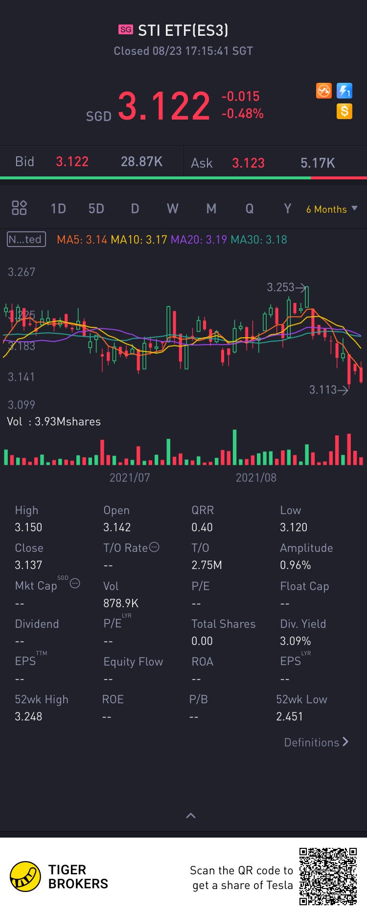This screenshot has height=916, width=367.
Task: Tap the bid/ask ratio bar
Action: click(x=183, y=178)
